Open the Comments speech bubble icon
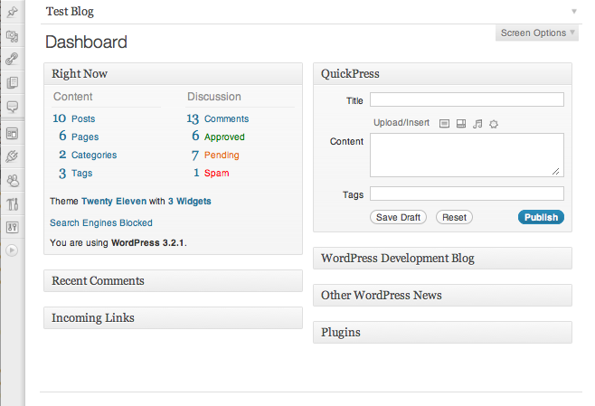The width and height of the screenshot is (595, 406). 12,107
